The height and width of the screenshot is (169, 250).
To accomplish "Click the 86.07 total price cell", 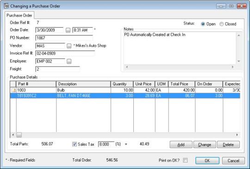I will (182, 96).
